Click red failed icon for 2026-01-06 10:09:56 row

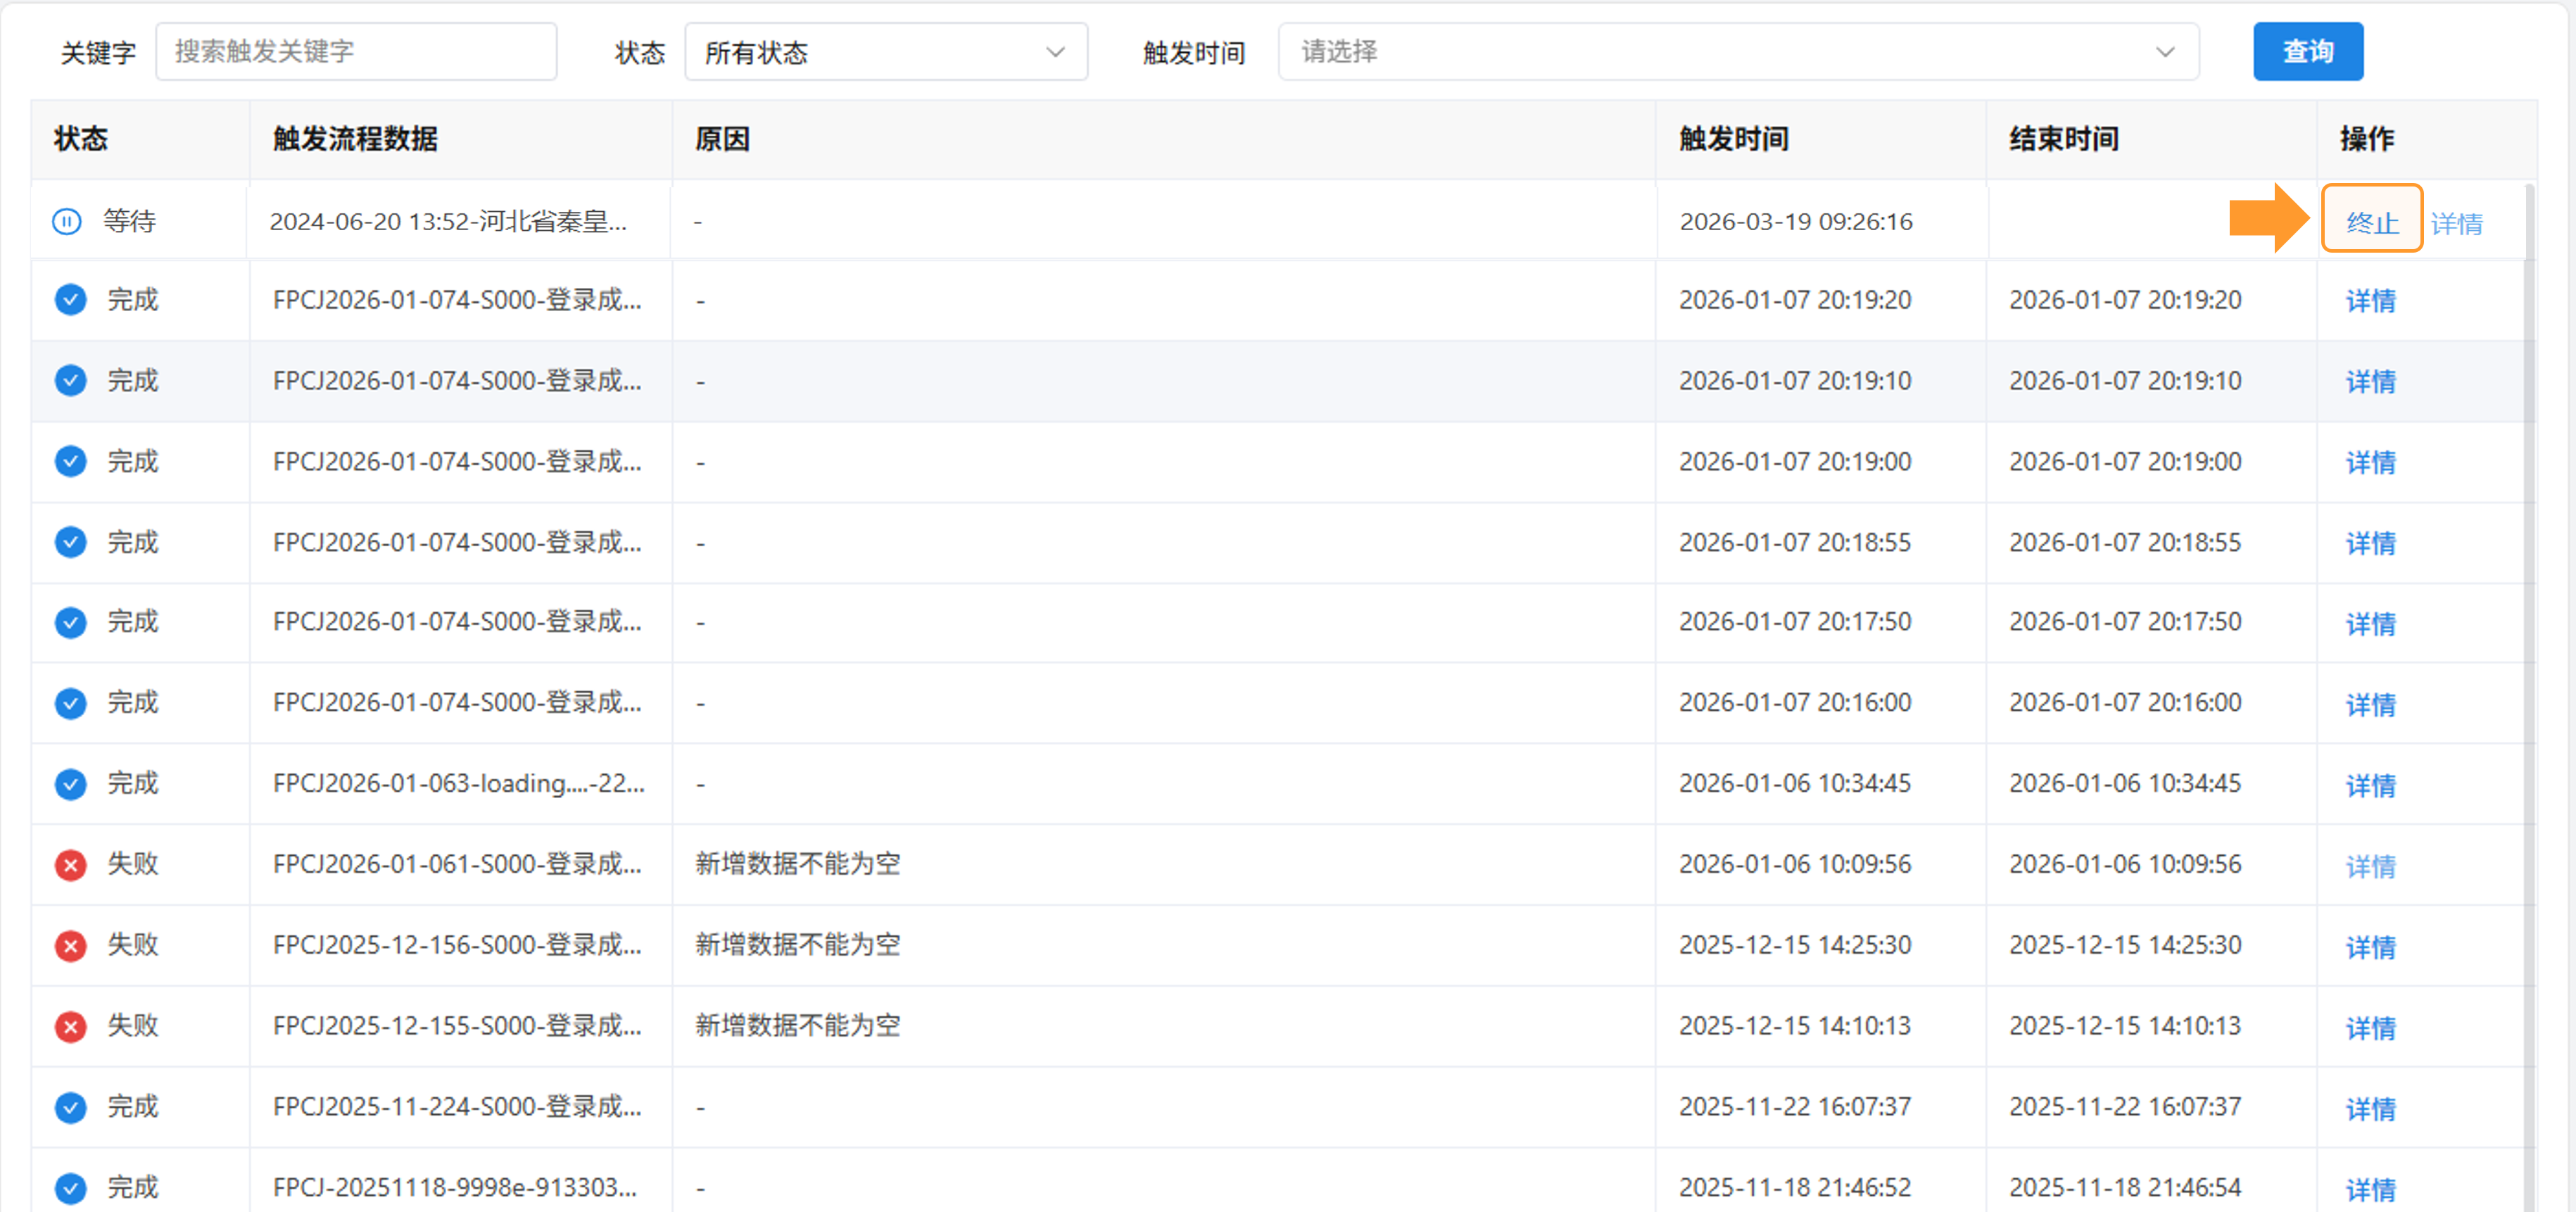point(70,864)
